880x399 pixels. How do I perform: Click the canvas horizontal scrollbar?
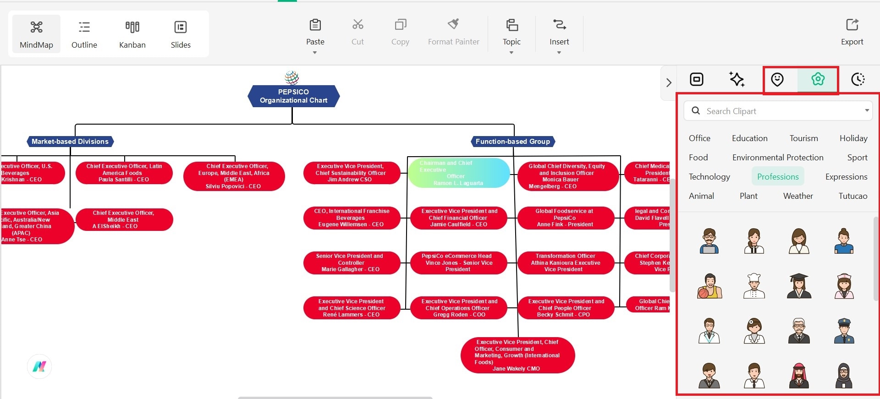coord(335,398)
